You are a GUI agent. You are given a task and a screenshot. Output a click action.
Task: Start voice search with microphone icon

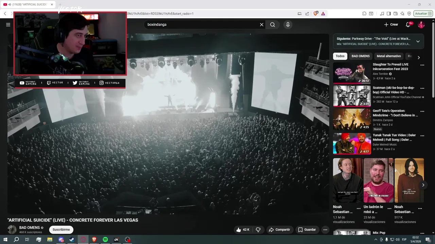click(288, 24)
